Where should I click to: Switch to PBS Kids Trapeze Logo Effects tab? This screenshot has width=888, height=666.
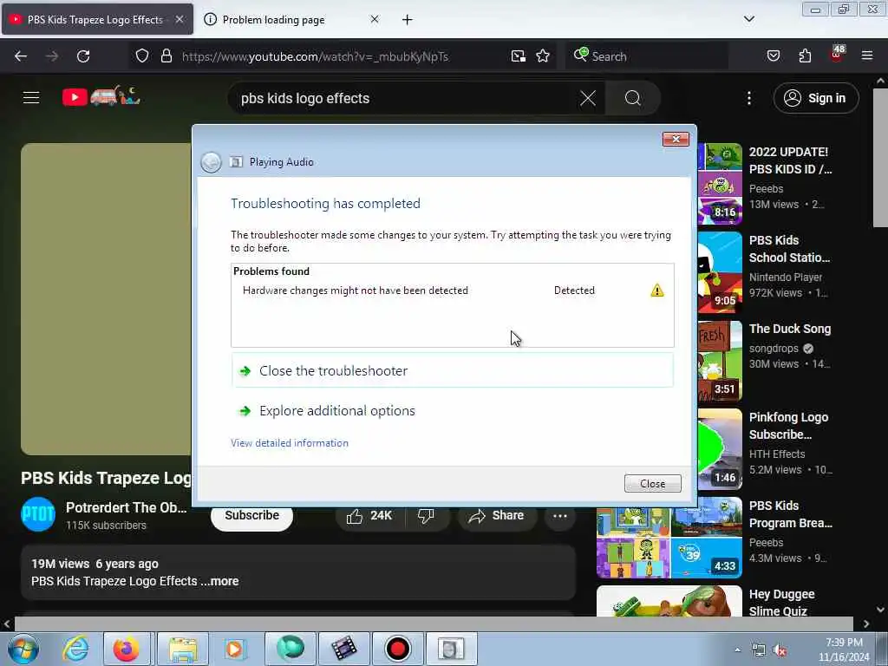click(x=95, y=19)
